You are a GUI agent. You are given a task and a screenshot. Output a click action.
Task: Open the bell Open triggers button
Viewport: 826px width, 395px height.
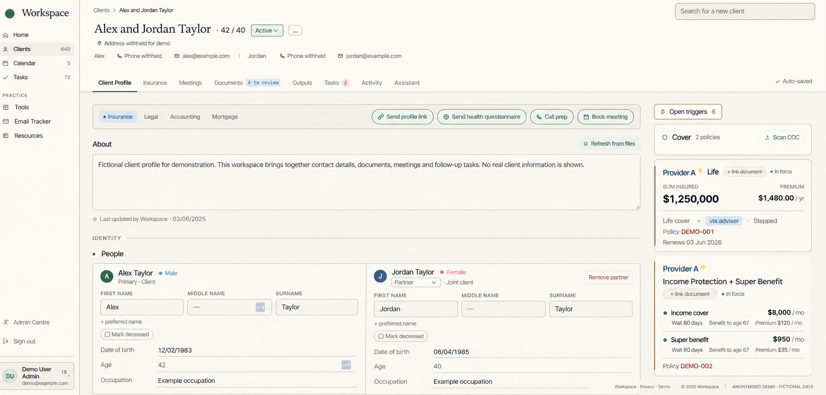688,112
